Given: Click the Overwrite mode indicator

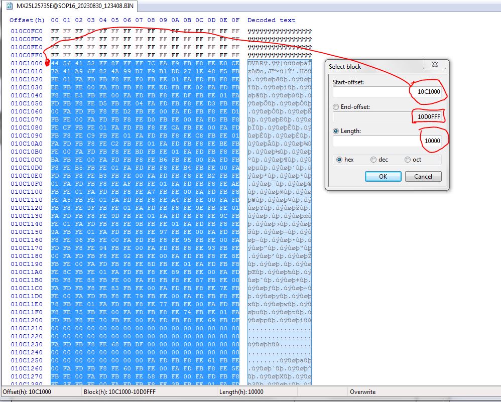Looking at the screenshot, I should pos(362,392).
